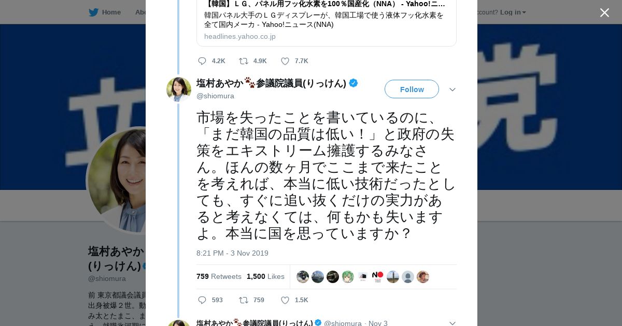Expand options chevron on the Nov 3 reply

tap(453, 323)
